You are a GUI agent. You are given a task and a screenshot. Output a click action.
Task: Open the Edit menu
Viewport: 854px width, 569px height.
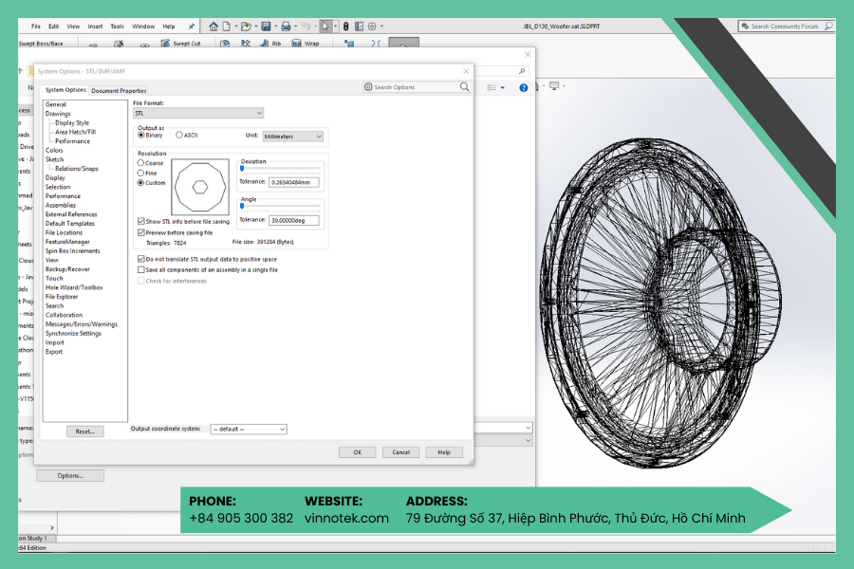(x=53, y=27)
